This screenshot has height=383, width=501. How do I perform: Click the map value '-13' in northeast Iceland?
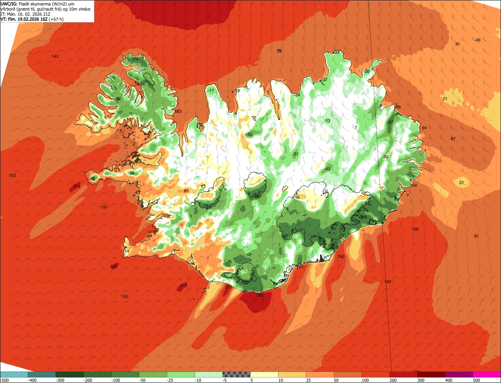click(x=327, y=121)
